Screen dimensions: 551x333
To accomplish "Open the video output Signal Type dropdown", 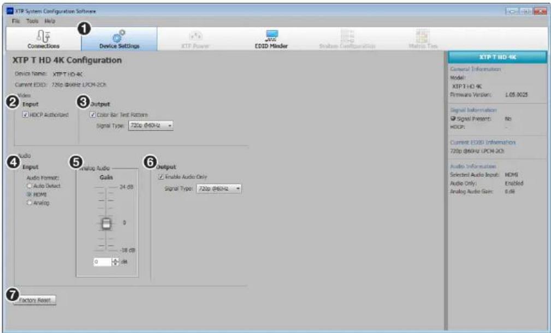I will (x=151, y=125).
